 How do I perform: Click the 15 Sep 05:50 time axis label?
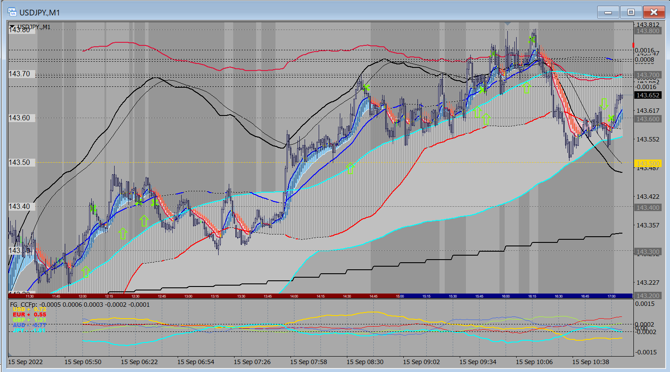(x=83, y=362)
